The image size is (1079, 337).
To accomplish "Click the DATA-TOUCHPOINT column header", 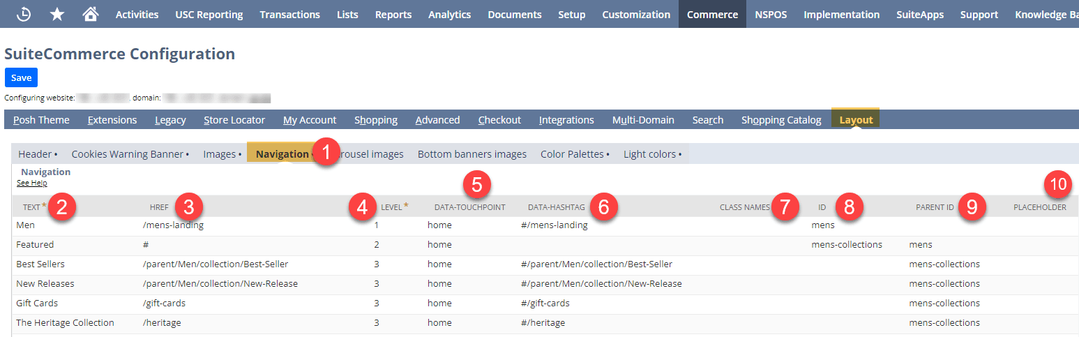I will (470, 207).
